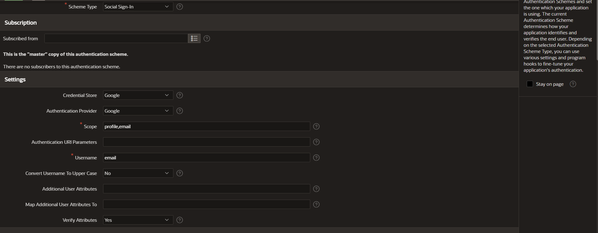Open help for Authentication URI Parameters

(x=316, y=142)
